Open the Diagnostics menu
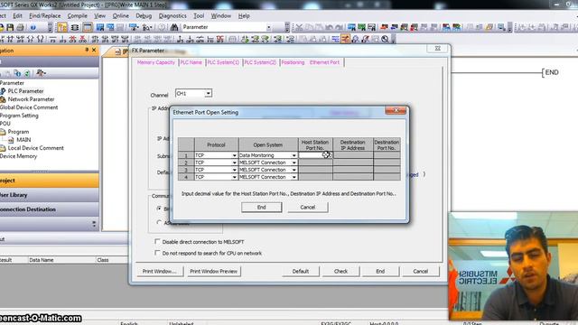The image size is (578, 325). click(x=172, y=16)
